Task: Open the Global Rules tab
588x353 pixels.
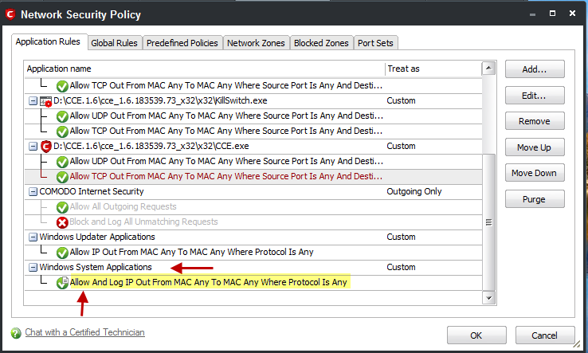Action: point(115,43)
